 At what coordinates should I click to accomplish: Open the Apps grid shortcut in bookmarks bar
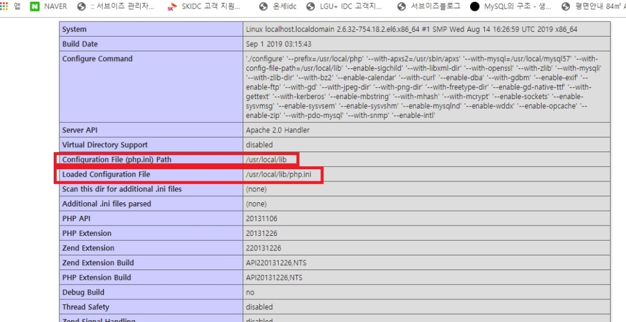coord(10,7)
